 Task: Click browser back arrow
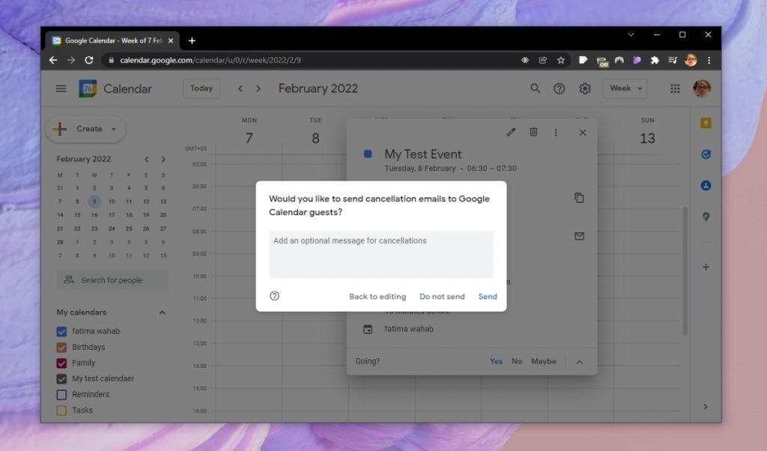click(x=53, y=60)
